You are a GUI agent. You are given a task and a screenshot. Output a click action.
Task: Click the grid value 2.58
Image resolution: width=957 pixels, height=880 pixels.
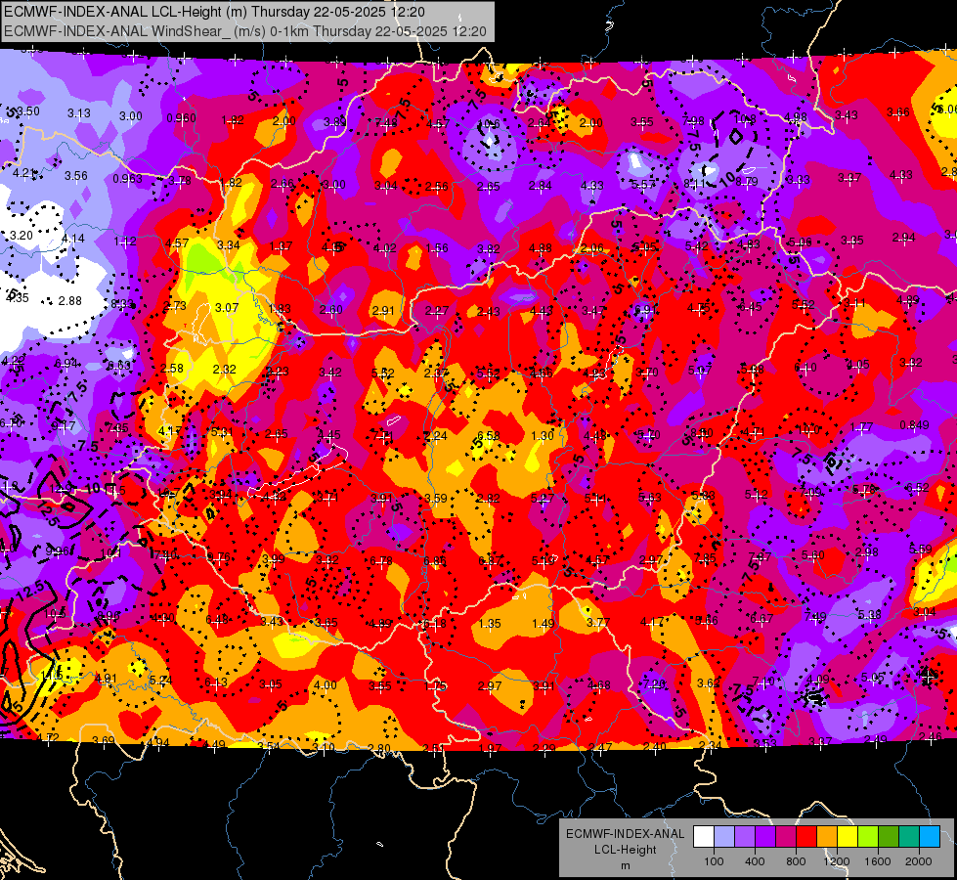click(172, 368)
